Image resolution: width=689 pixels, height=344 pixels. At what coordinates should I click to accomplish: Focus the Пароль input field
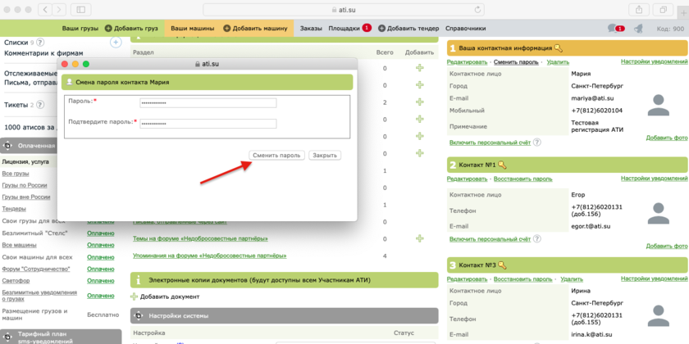pos(208,102)
